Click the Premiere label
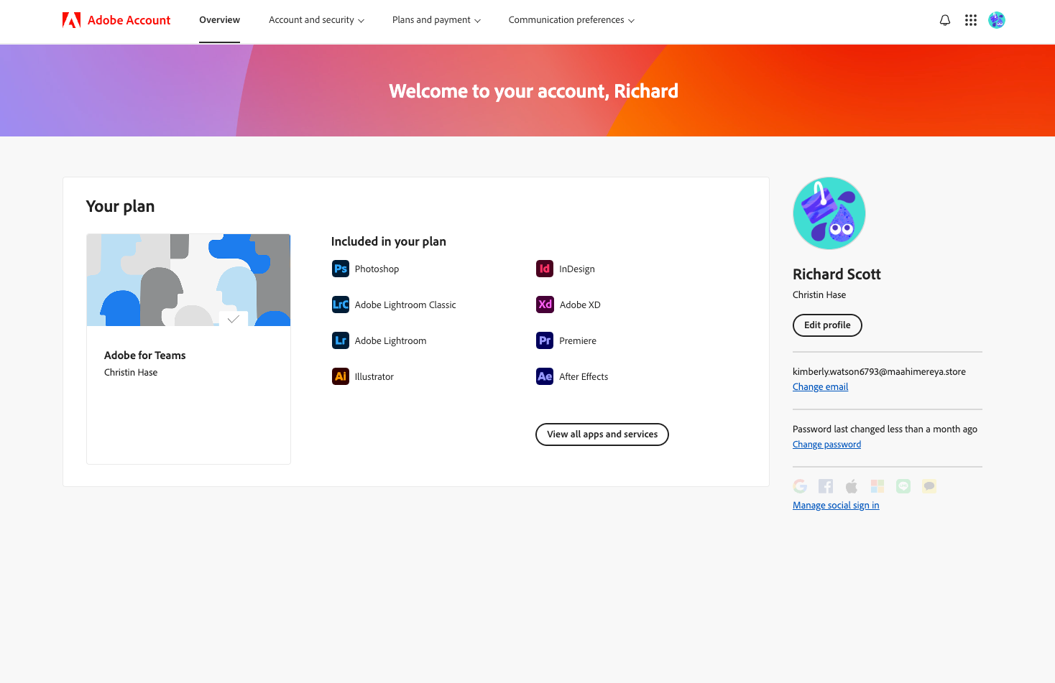 [578, 341]
